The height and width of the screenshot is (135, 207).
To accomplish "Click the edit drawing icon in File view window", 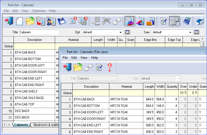I will coord(99,67).
